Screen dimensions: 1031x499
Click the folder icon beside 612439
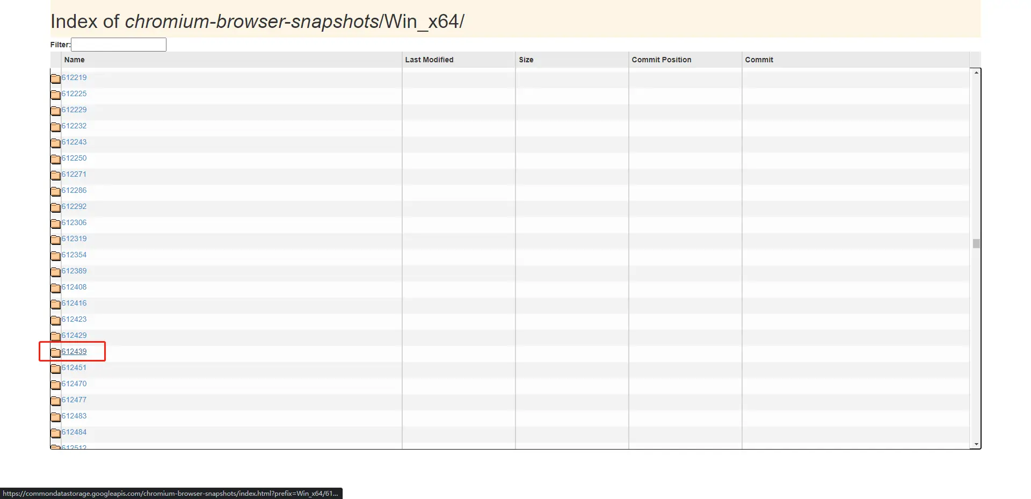click(x=55, y=352)
